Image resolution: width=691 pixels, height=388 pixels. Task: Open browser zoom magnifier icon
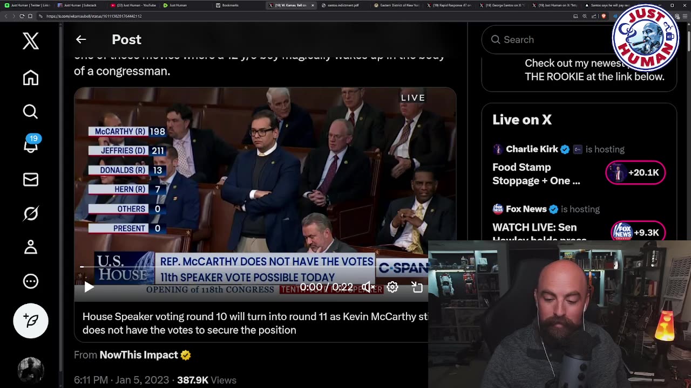click(x=584, y=16)
